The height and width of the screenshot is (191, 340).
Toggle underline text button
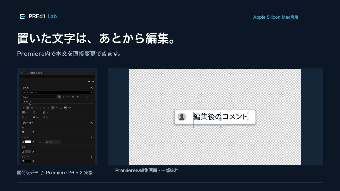(87, 97)
